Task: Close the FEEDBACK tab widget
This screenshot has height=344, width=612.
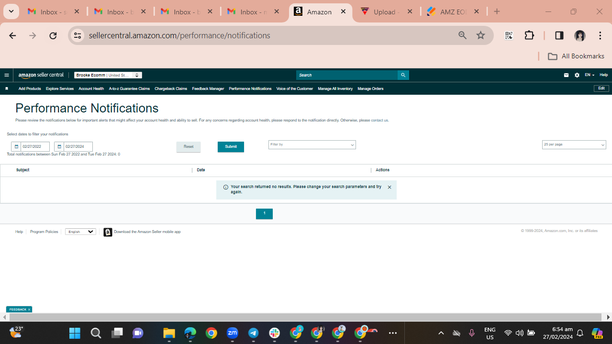Action: click(29, 310)
